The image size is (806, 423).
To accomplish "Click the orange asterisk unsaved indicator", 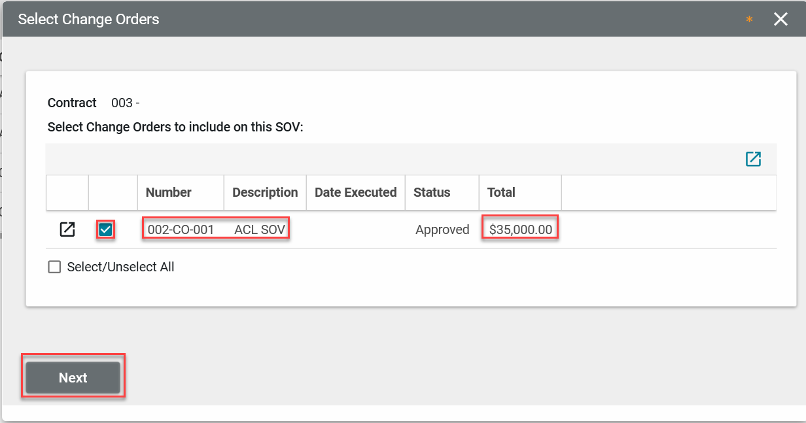I will 749,20.
